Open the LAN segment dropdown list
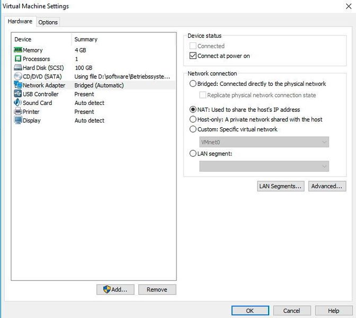Screen dimensions: 356x318 click(264, 166)
